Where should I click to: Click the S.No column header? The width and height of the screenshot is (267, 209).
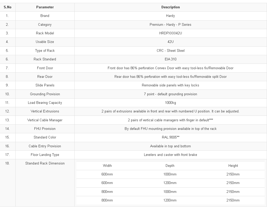click(8, 7)
